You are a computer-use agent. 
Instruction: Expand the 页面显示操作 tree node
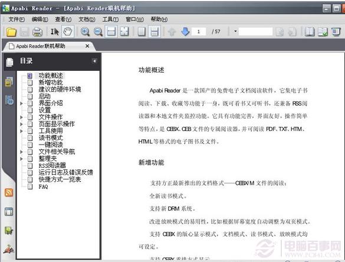click(21, 124)
